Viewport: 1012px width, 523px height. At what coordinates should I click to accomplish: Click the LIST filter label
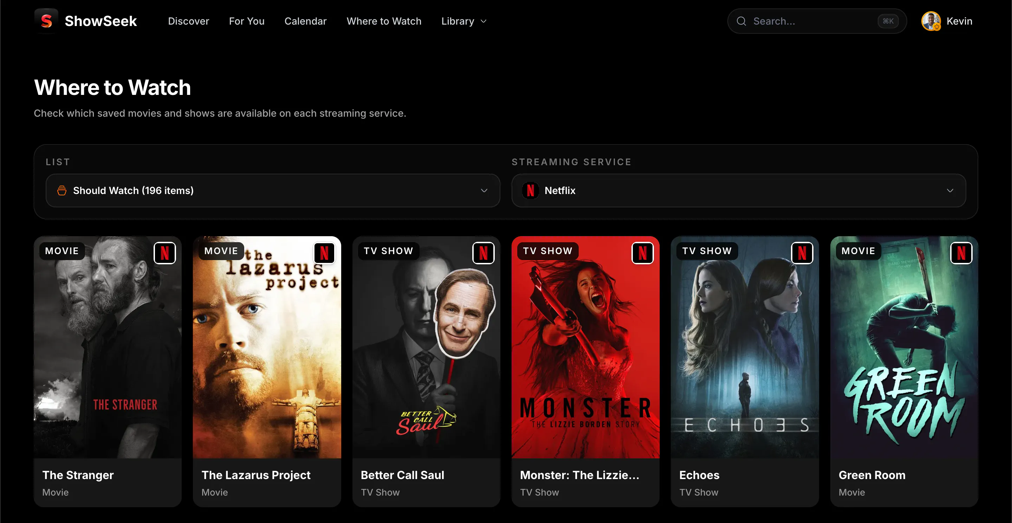[x=58, y=162]
